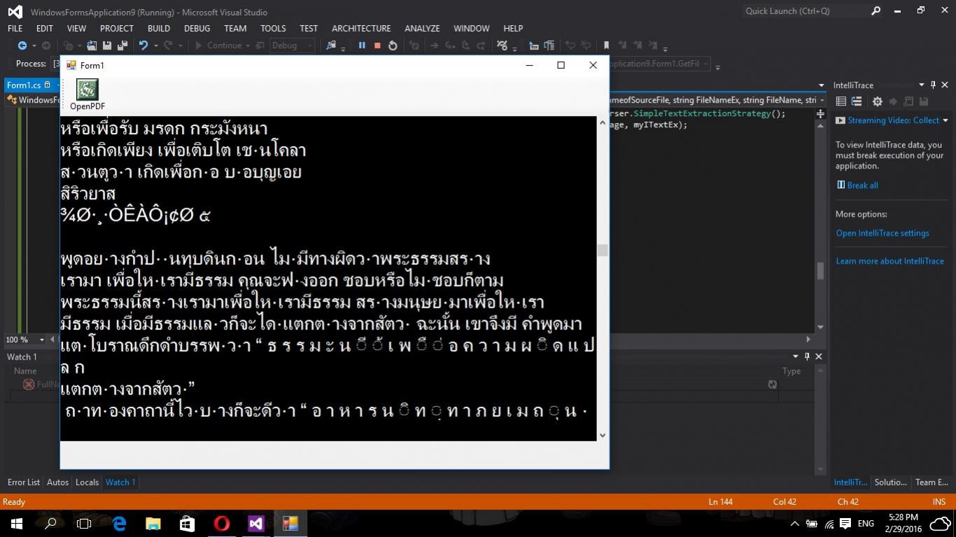Switch to the Autos tab
The width and height of the screenshot is (956, 537).
[57, 482]
